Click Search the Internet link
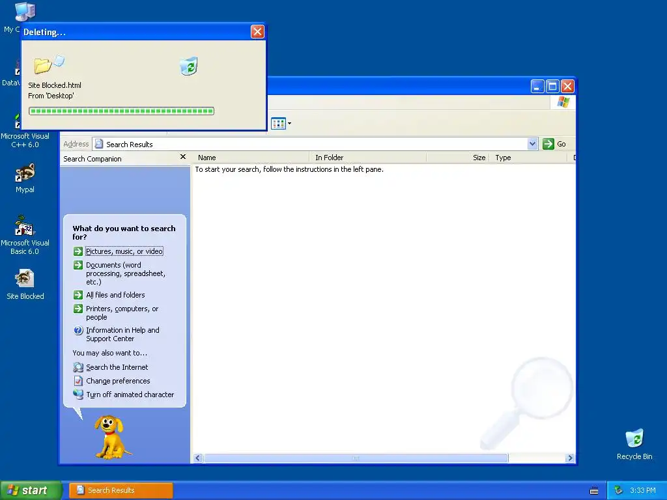 [117, 367]
